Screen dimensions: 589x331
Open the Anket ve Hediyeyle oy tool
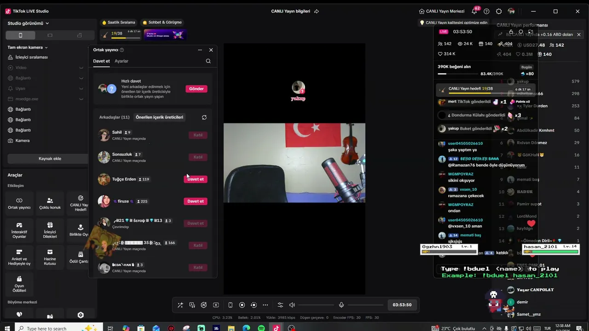pyautogui.click(x=19, y=257)
